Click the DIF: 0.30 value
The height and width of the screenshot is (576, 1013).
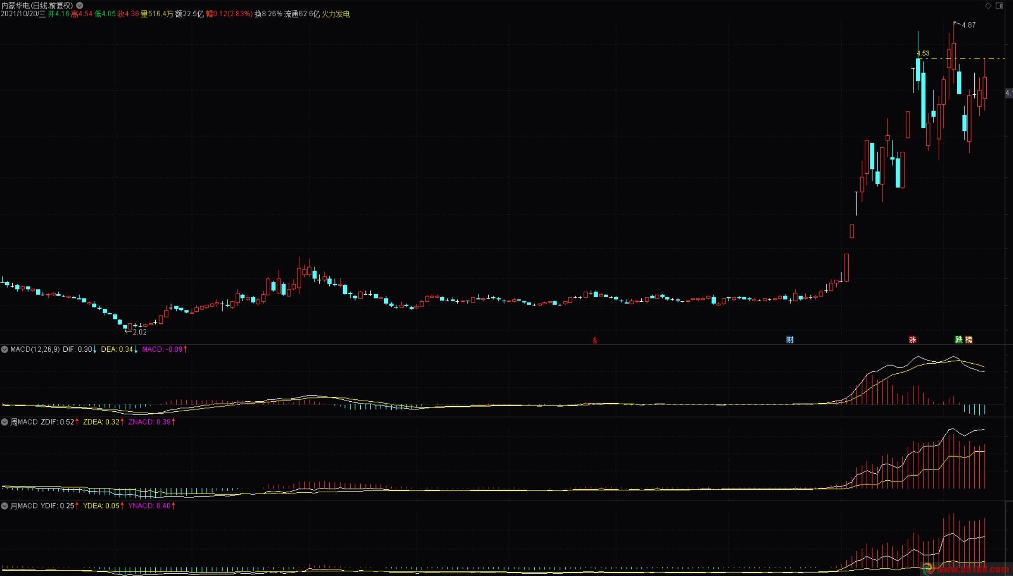click(x=77, y=349)
